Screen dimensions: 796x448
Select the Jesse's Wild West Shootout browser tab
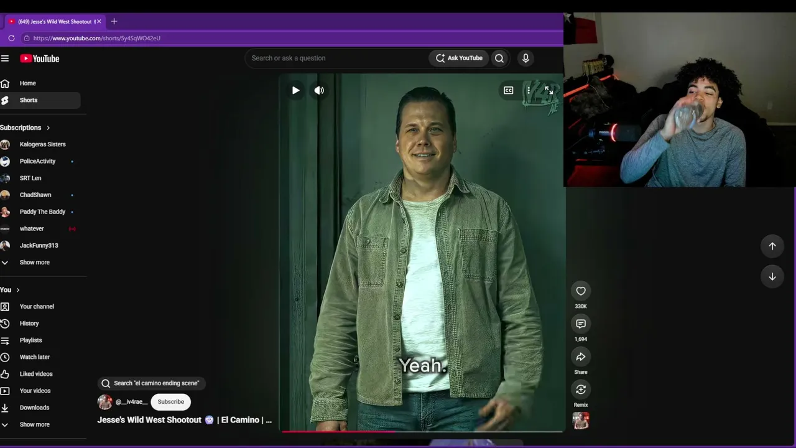tap(54, 21)
